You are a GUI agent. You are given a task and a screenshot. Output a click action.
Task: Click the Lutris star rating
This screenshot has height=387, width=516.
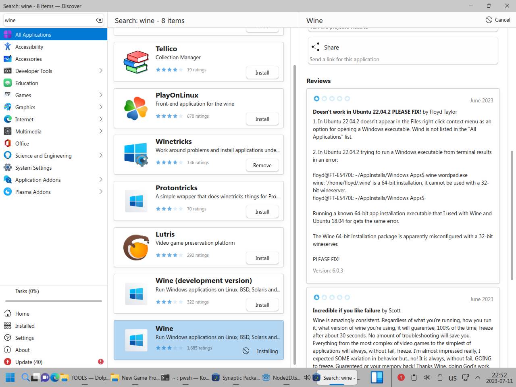169,255
